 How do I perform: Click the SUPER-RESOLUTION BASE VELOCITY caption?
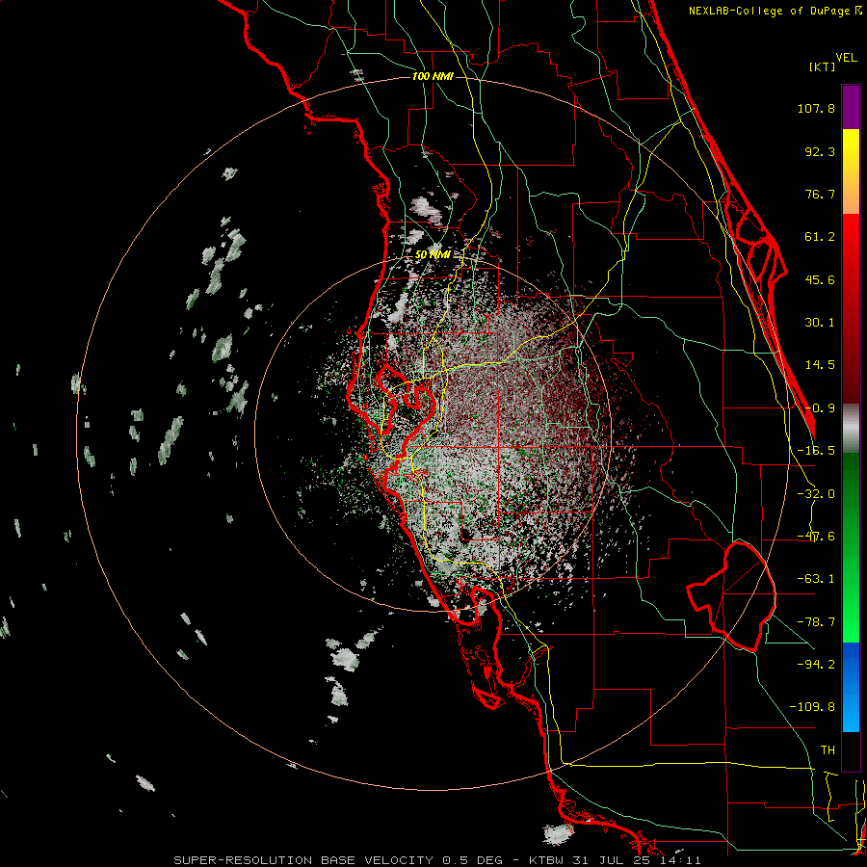304,860
